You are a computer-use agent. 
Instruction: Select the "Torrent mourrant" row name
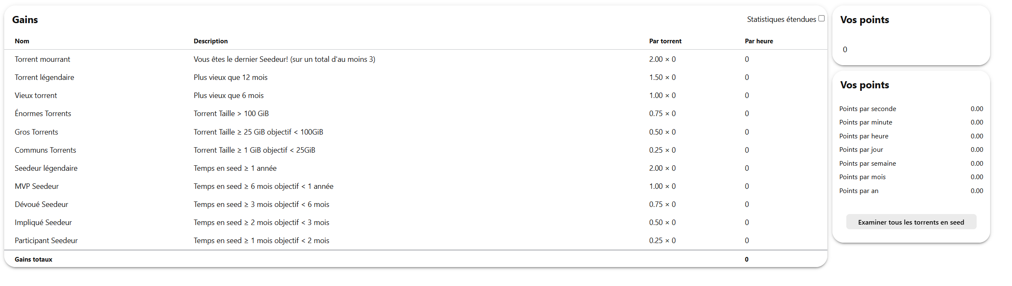(x=42, y=59)
